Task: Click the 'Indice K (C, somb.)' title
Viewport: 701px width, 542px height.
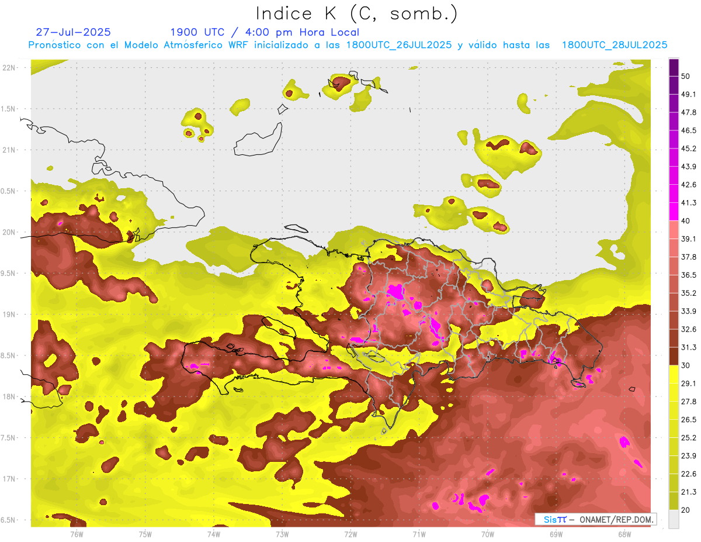Action: tap(357, 13)
